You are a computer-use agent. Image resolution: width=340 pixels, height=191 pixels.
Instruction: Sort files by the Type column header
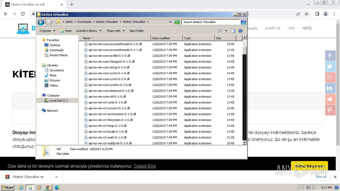(199, 38)
